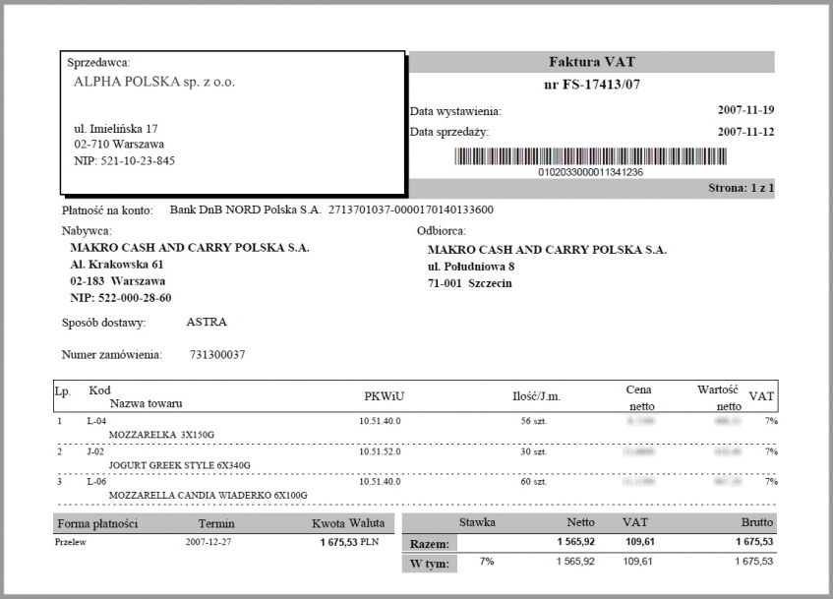
Task: Click quantity 56 szt.
Action: [x=533, y=421]
